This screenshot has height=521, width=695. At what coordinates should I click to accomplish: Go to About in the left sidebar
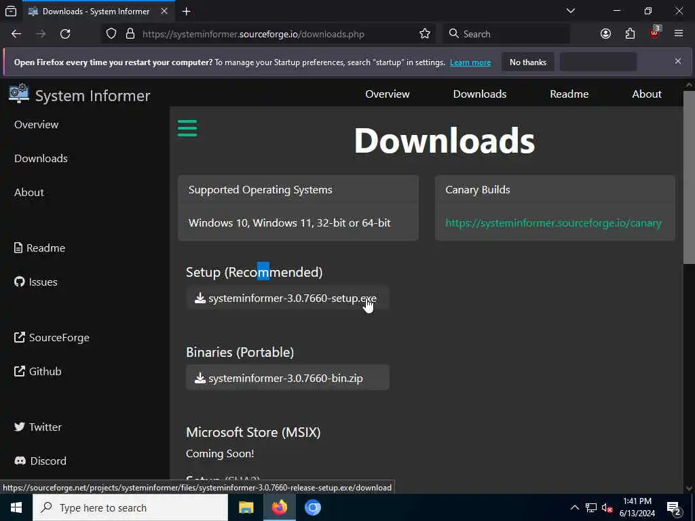pyautogui.click(x=29, y=192)
